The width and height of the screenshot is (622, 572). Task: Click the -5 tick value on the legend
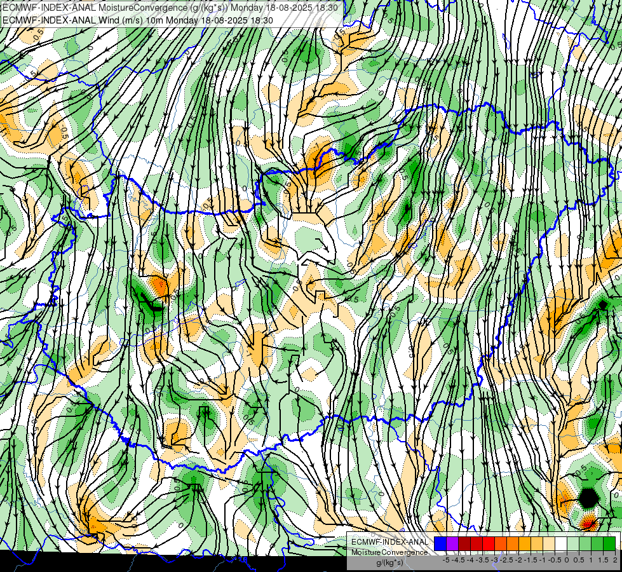coord(446,560)
